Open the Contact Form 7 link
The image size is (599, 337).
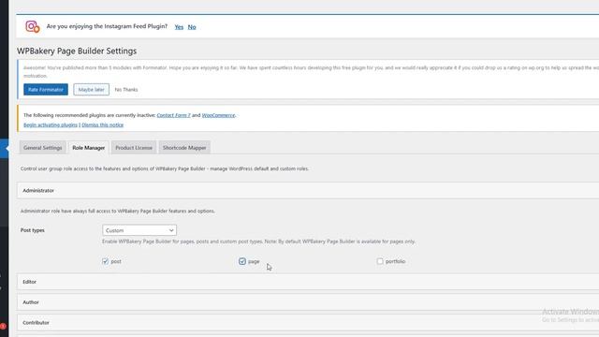point(173,115)
